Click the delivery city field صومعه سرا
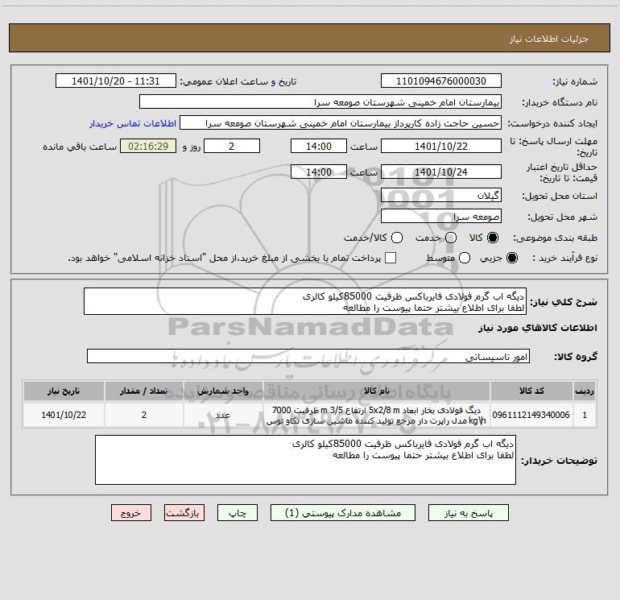This screenshot has height=600, width=620. pyautogui.click(x=441, y=216)
